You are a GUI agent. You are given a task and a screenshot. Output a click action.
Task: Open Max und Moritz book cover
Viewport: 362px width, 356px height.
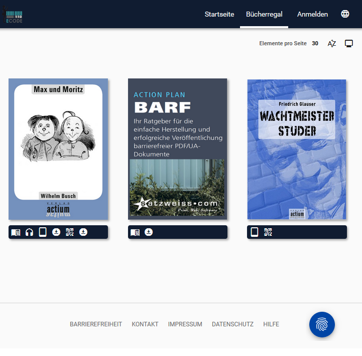pos(58,149)
